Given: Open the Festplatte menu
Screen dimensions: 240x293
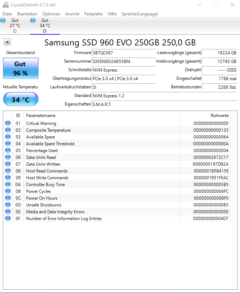Looking at the screenshot, I should [93, 14].
